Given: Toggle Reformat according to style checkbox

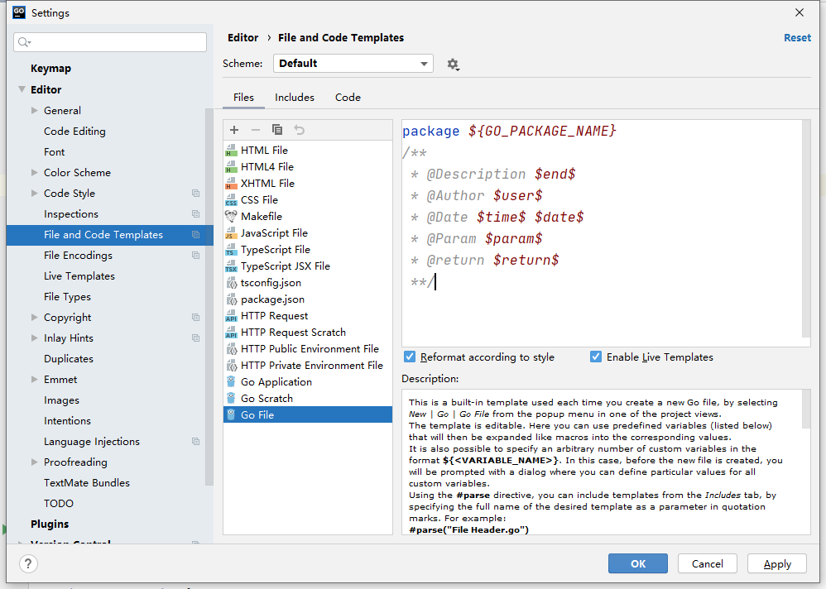Looking at the screenshot, I should point(410,357).
